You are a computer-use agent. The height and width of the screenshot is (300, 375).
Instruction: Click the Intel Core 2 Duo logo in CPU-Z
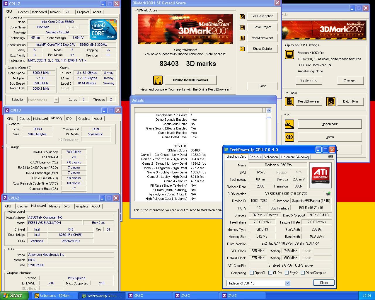point(103,30)
